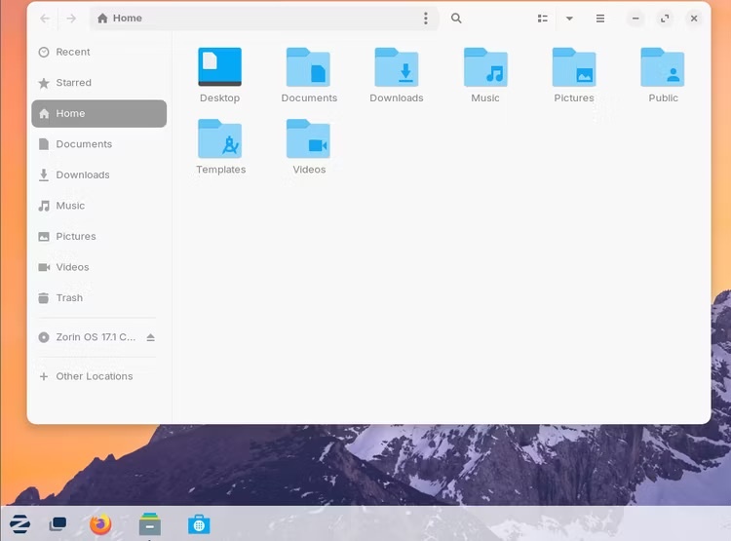Open the Pictures folder in main view
731x541 pixels.
tap(574, 67)
